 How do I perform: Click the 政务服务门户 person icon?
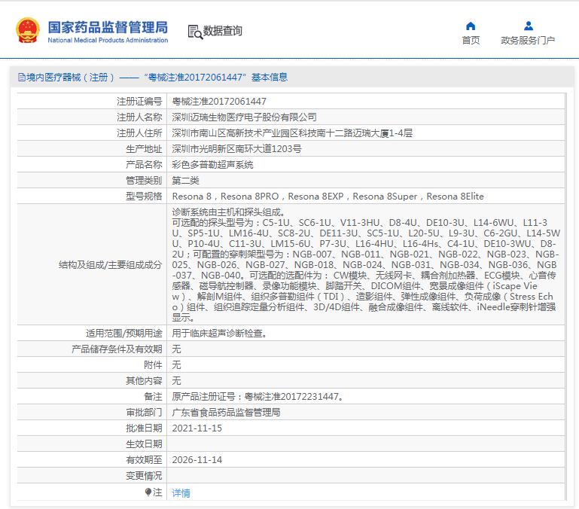point(528,26)
